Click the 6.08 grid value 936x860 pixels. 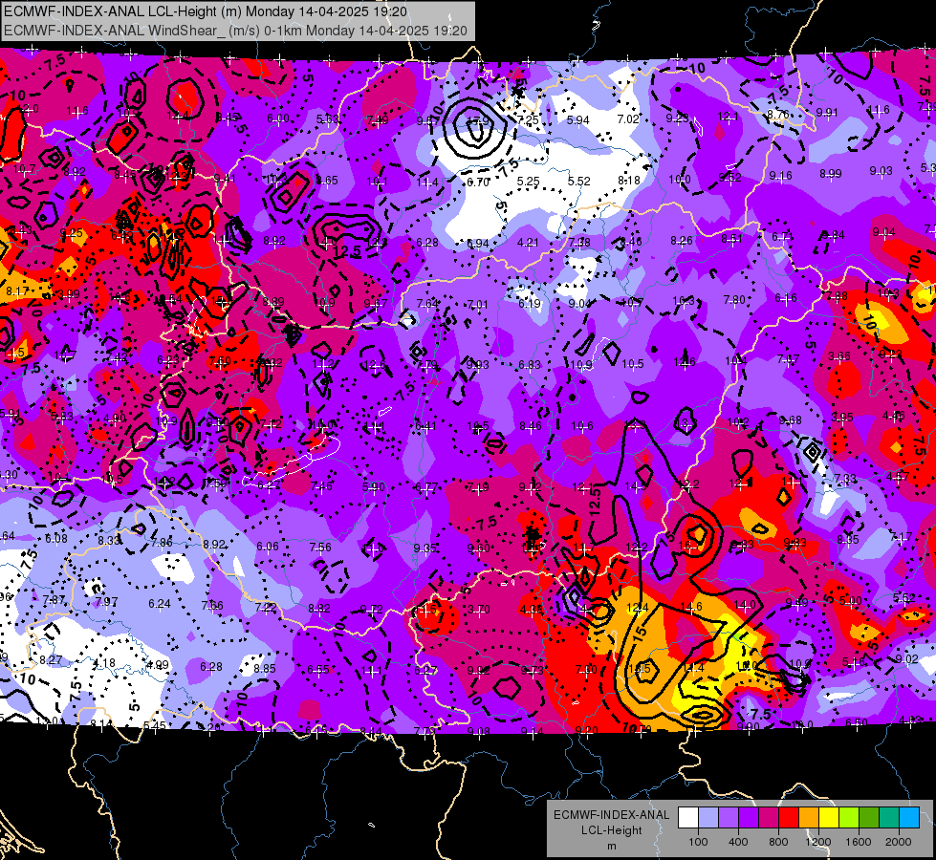[56, 540]
